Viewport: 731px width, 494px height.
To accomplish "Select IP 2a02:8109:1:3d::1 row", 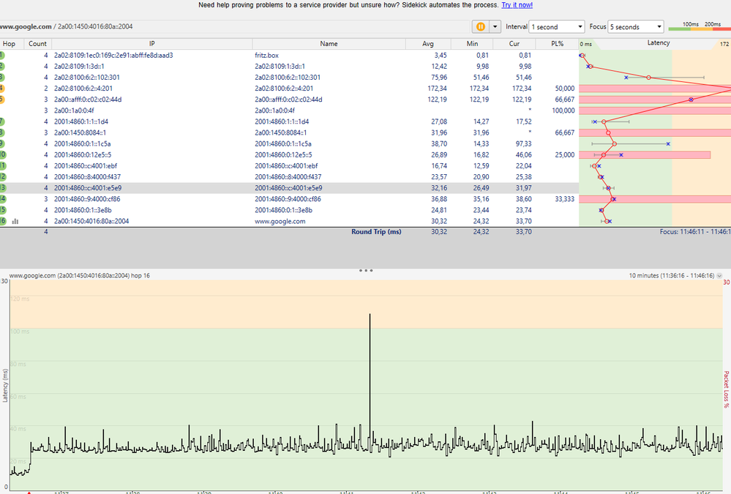I will click(79, 67).
